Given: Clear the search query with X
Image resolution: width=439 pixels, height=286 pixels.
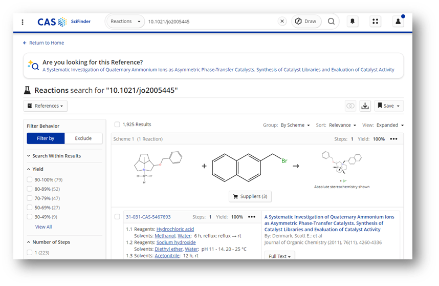Looking at the screenshot, I should click(282, 22).
